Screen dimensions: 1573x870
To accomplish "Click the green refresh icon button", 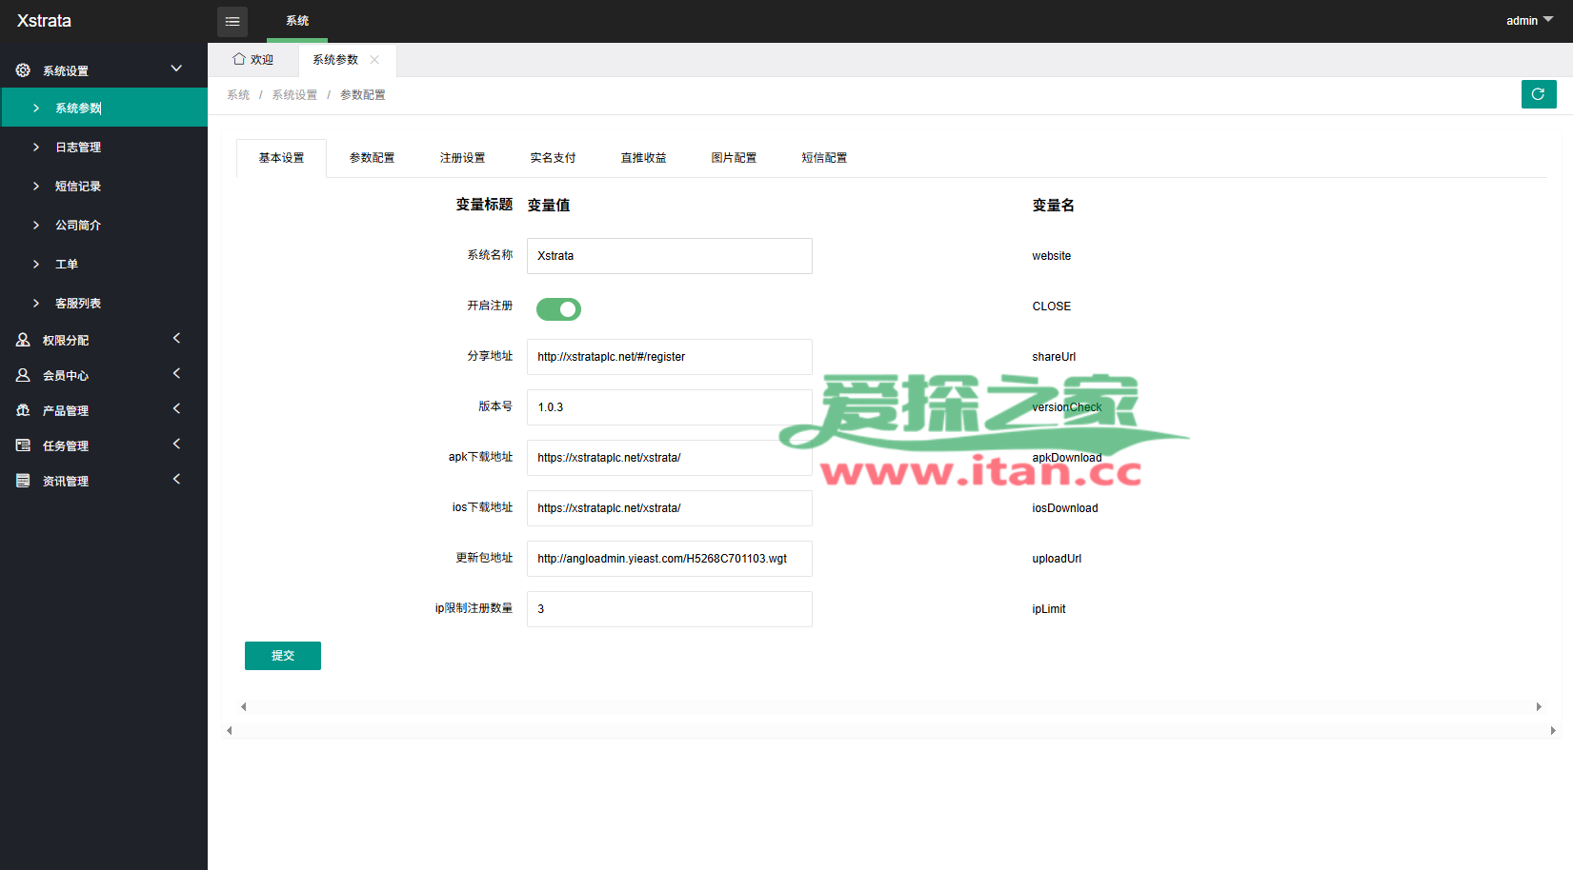I will tap(1538, 94).
